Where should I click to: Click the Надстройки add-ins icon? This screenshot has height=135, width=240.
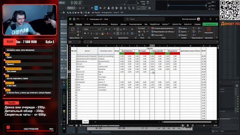[x=208, y=30]
